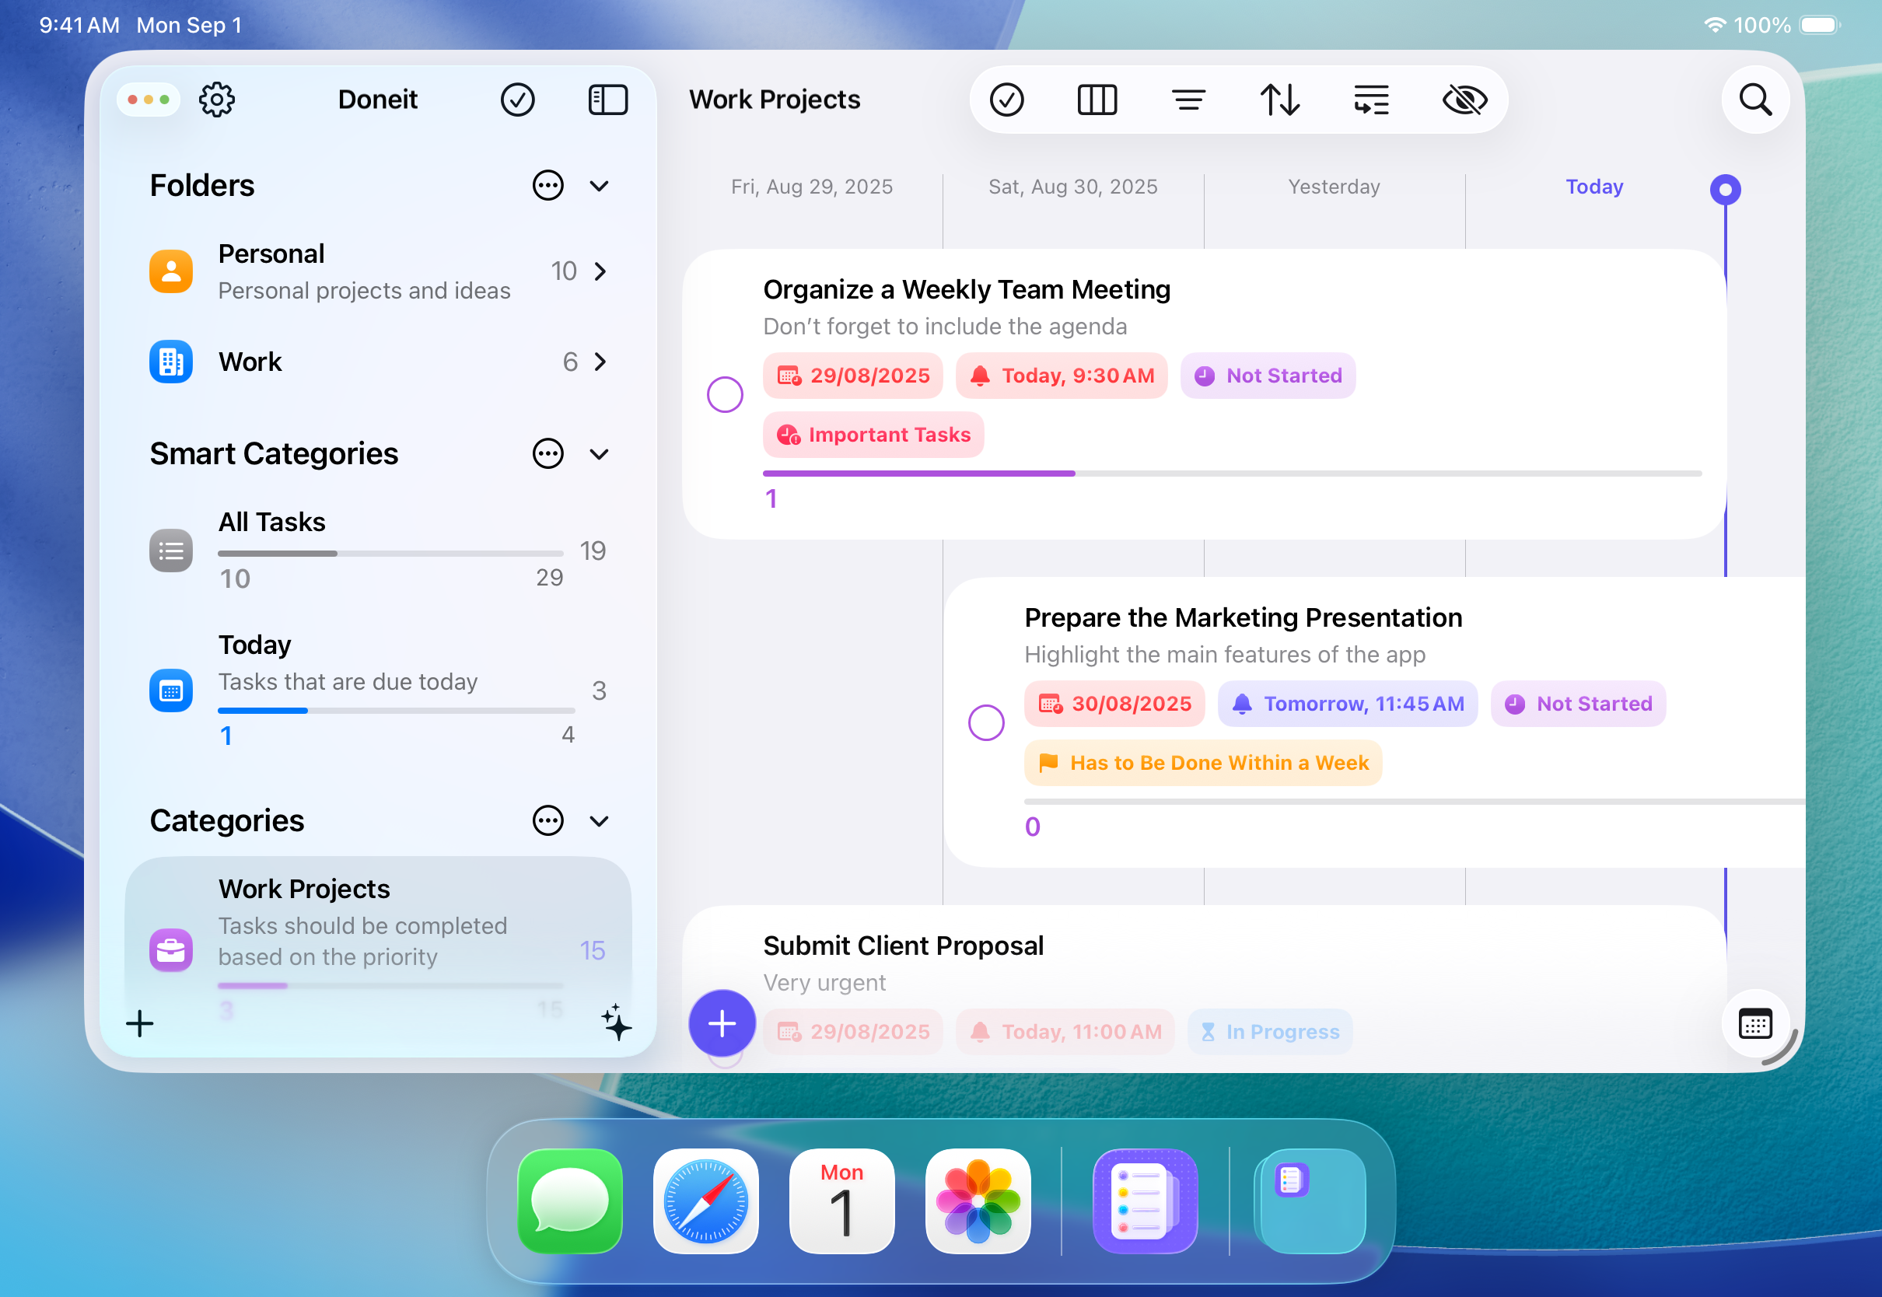
Task: Click the Today timeline marker dot
Action: pos(1724,191)
